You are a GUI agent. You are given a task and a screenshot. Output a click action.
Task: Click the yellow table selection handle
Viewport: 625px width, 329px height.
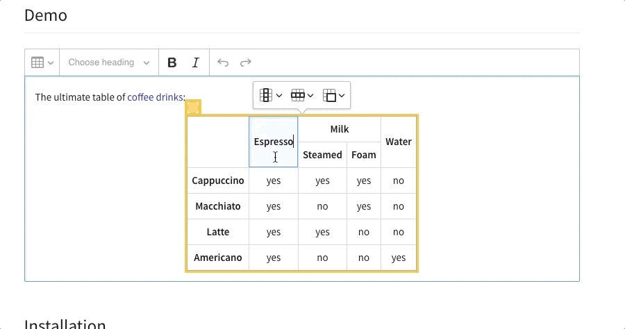[193, 107]
